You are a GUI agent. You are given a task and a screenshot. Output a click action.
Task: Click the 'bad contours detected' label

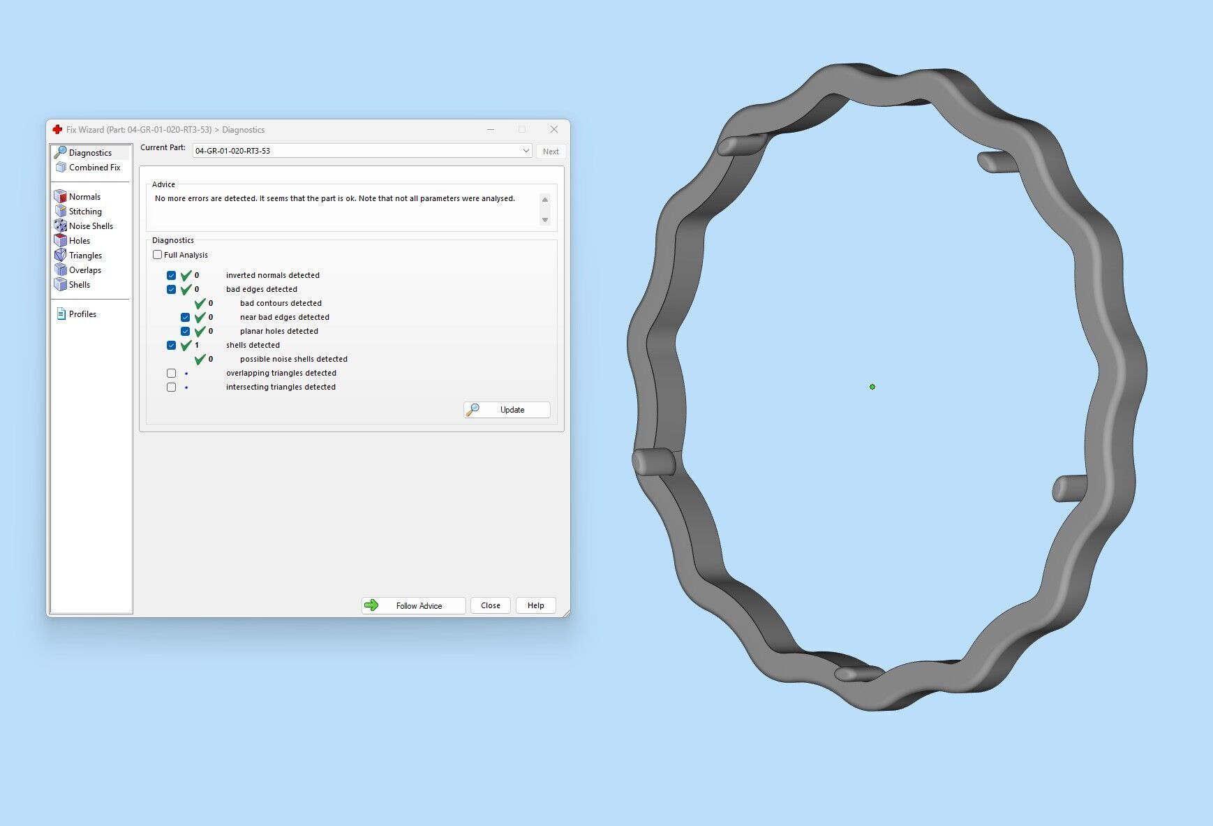tap(281, 303)
